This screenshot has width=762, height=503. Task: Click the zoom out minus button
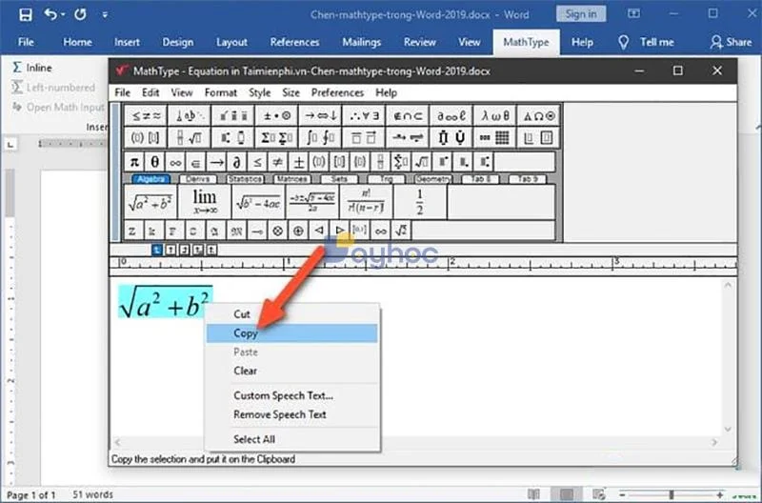click(x=623, y=494)
